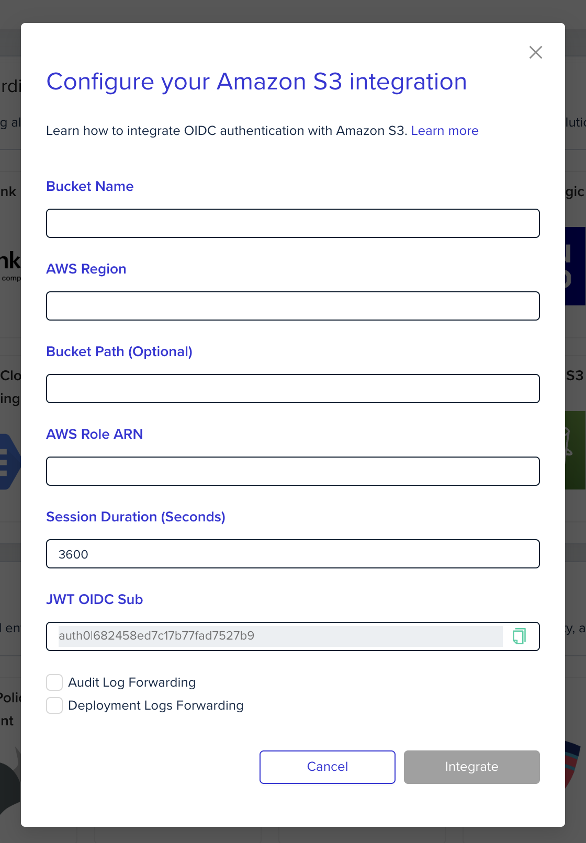Focus the AWS Region text field
The image size is (586, 843).
tap(293, 306)
